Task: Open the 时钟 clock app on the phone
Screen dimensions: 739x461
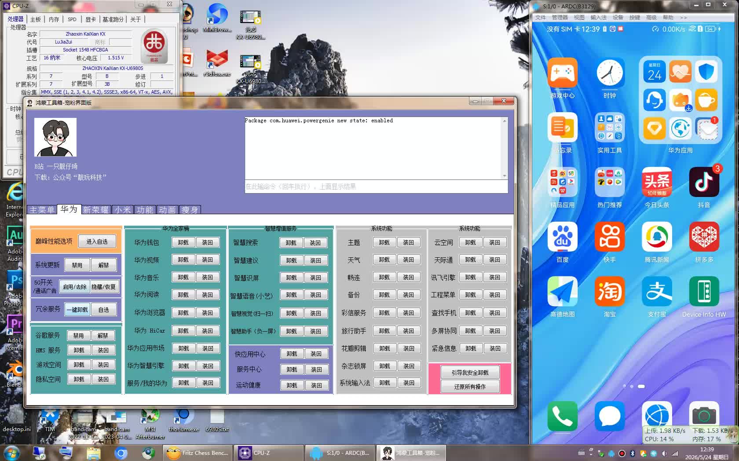Action: point(609,73)
